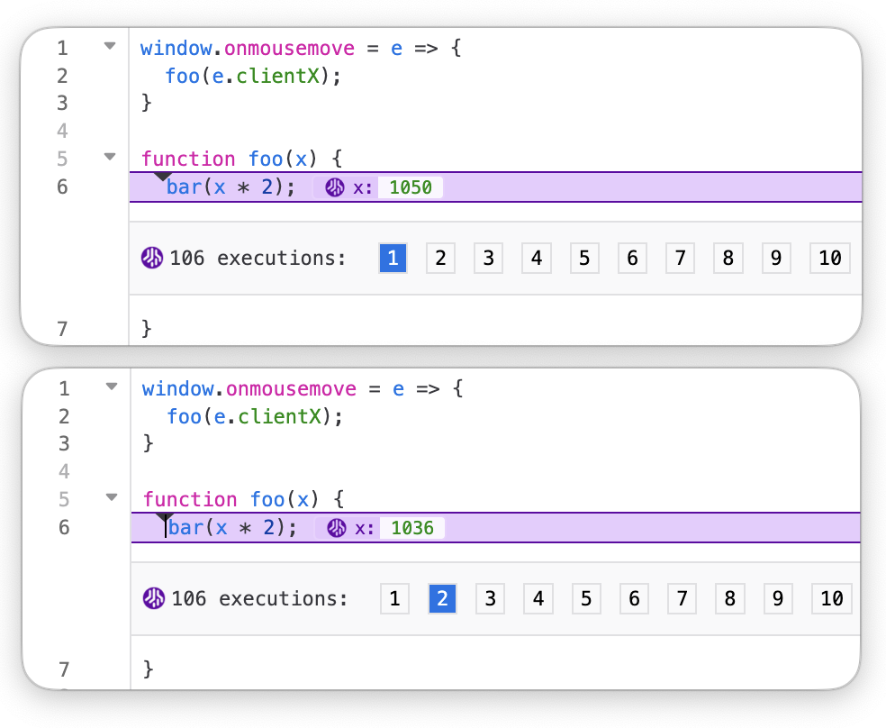Click the purple icon beside x: 1036

click(337, 528)
